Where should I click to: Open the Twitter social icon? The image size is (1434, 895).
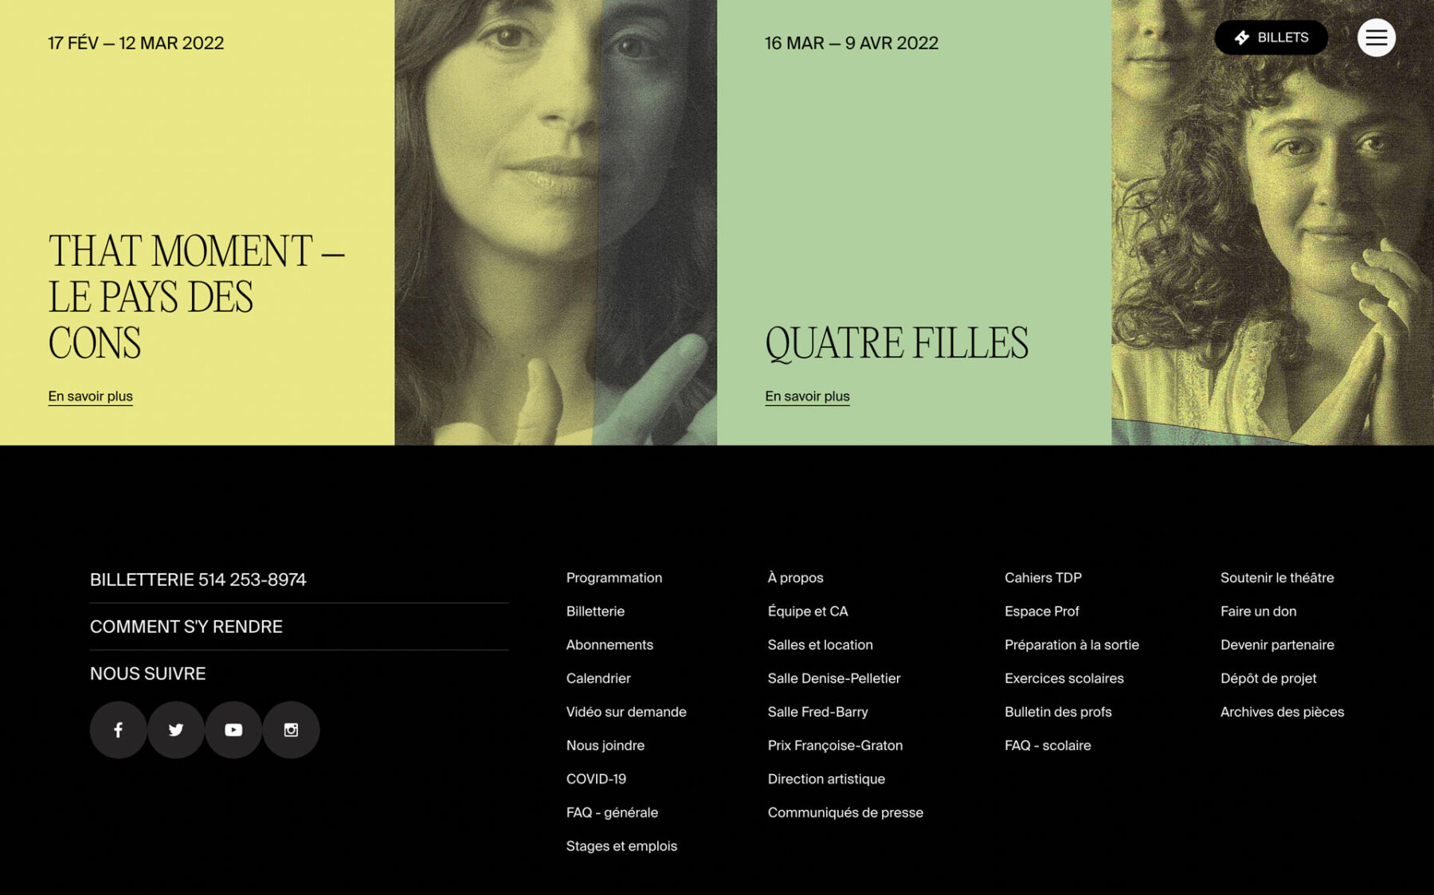tap(176, 729)
